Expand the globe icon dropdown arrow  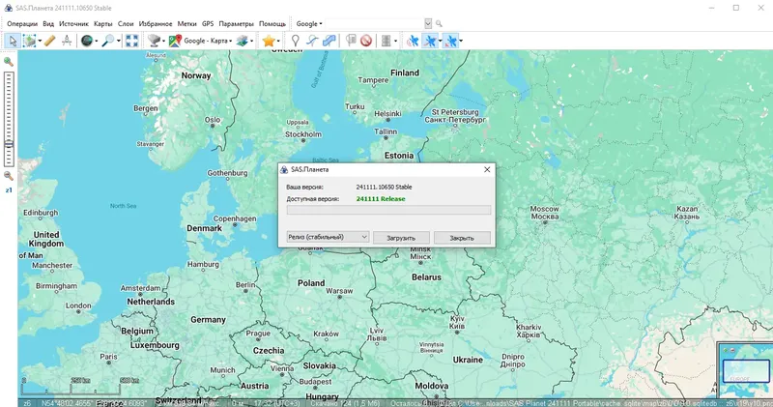click(x=96, y=41)
